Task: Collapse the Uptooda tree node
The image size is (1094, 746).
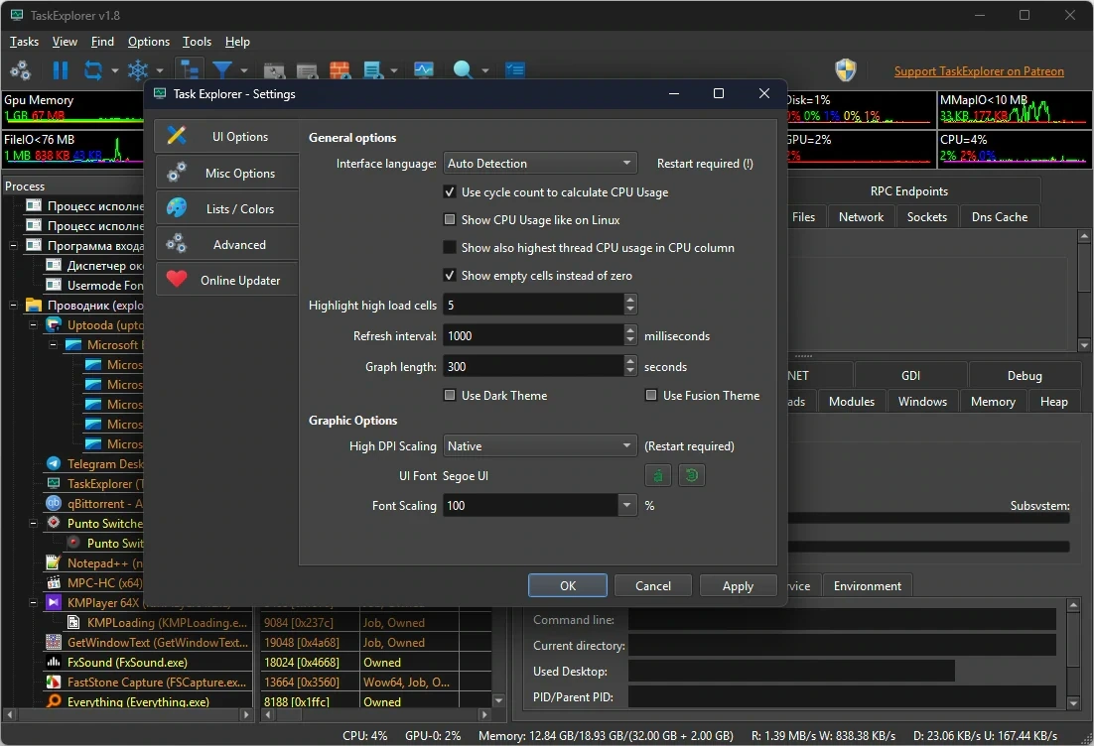Action: pos(33,325)
